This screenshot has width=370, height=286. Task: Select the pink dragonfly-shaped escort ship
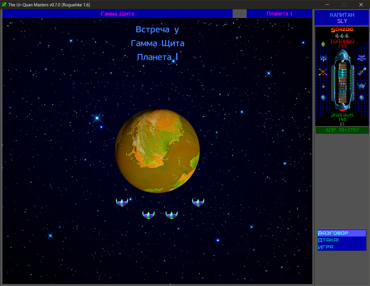[x=361, y=58]
